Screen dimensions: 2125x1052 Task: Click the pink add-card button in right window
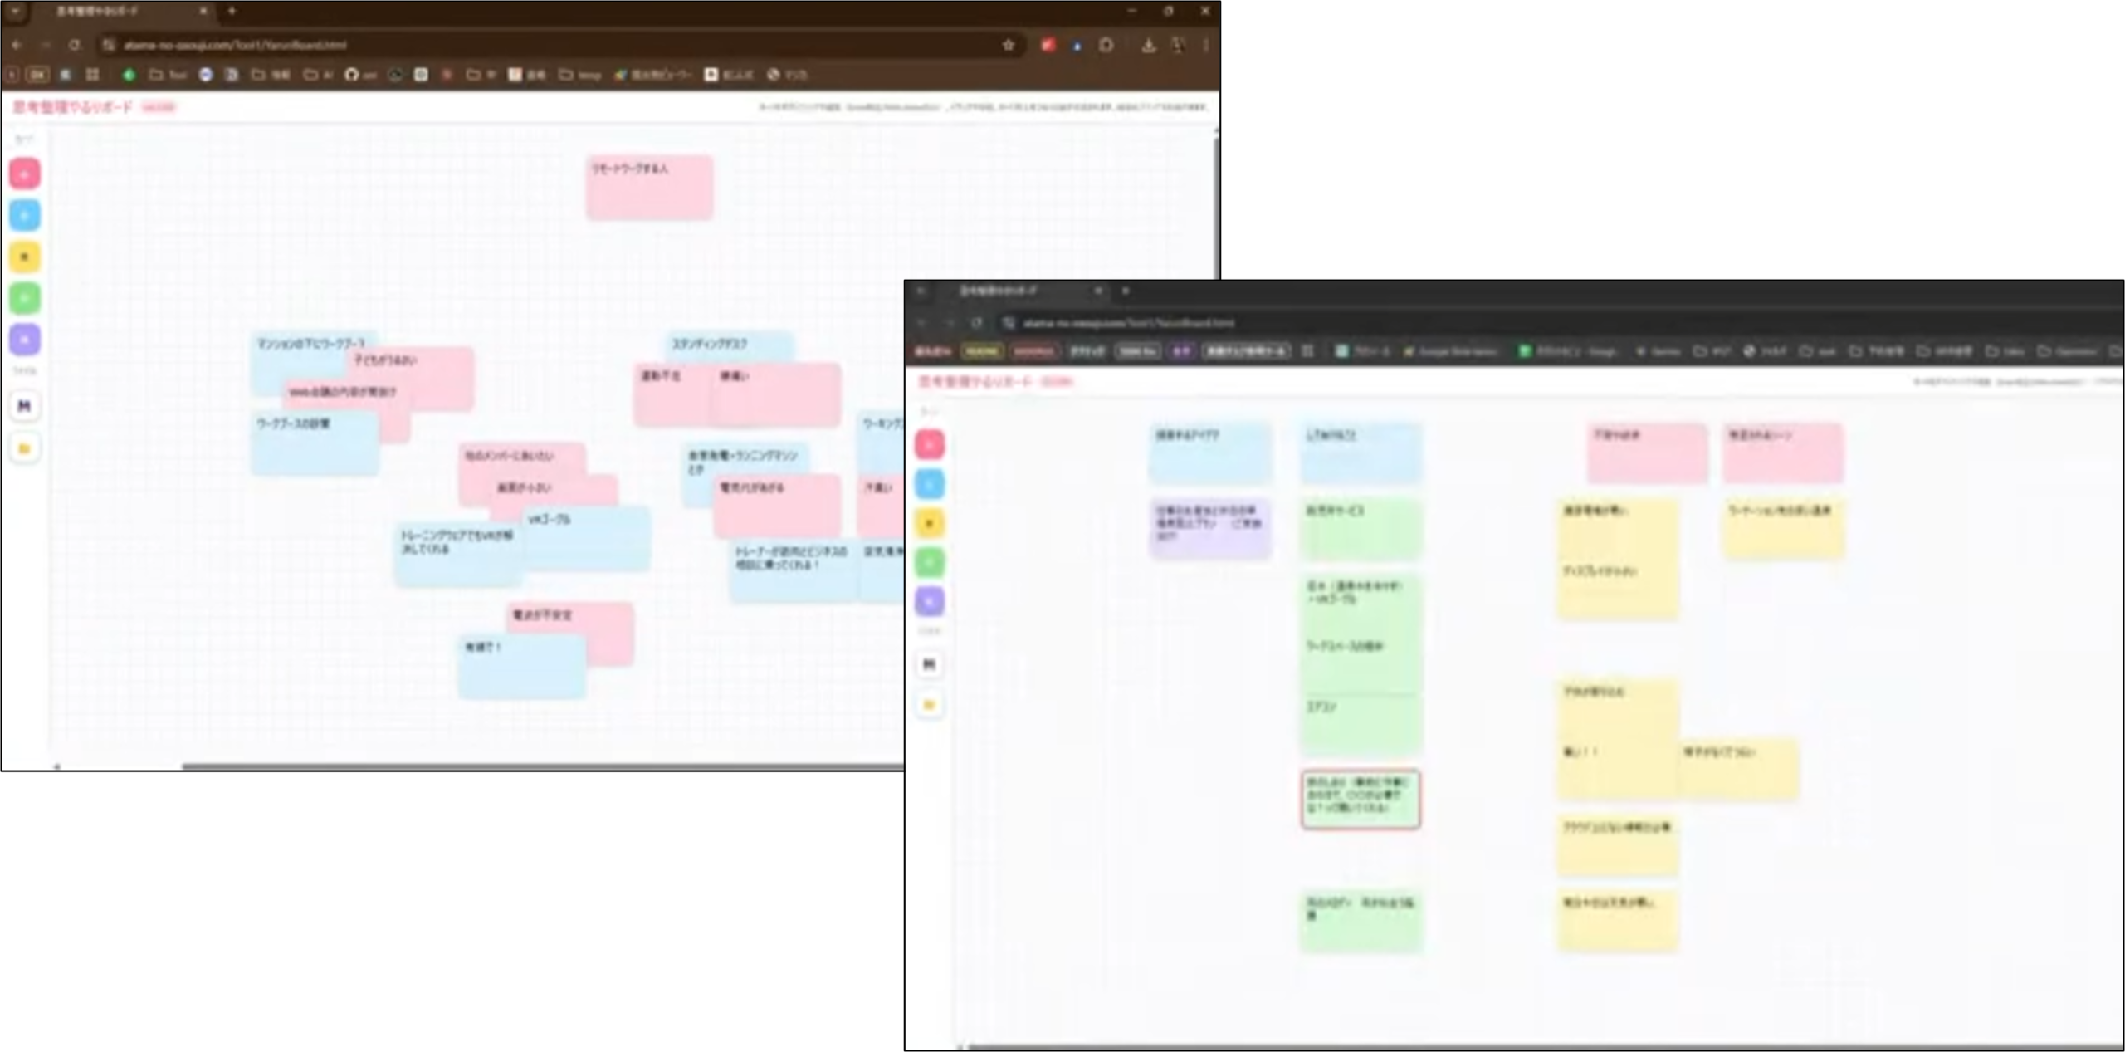point(930,445)
